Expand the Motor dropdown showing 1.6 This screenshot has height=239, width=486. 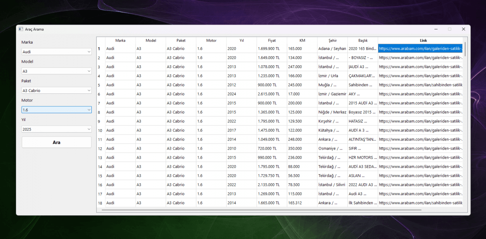(x=56, y=110)
